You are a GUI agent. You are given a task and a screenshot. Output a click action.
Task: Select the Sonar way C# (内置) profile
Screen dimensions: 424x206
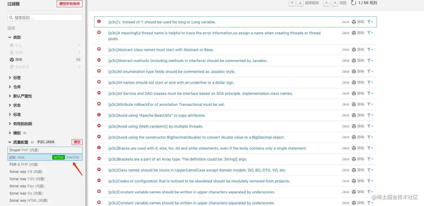click(45, 172)
